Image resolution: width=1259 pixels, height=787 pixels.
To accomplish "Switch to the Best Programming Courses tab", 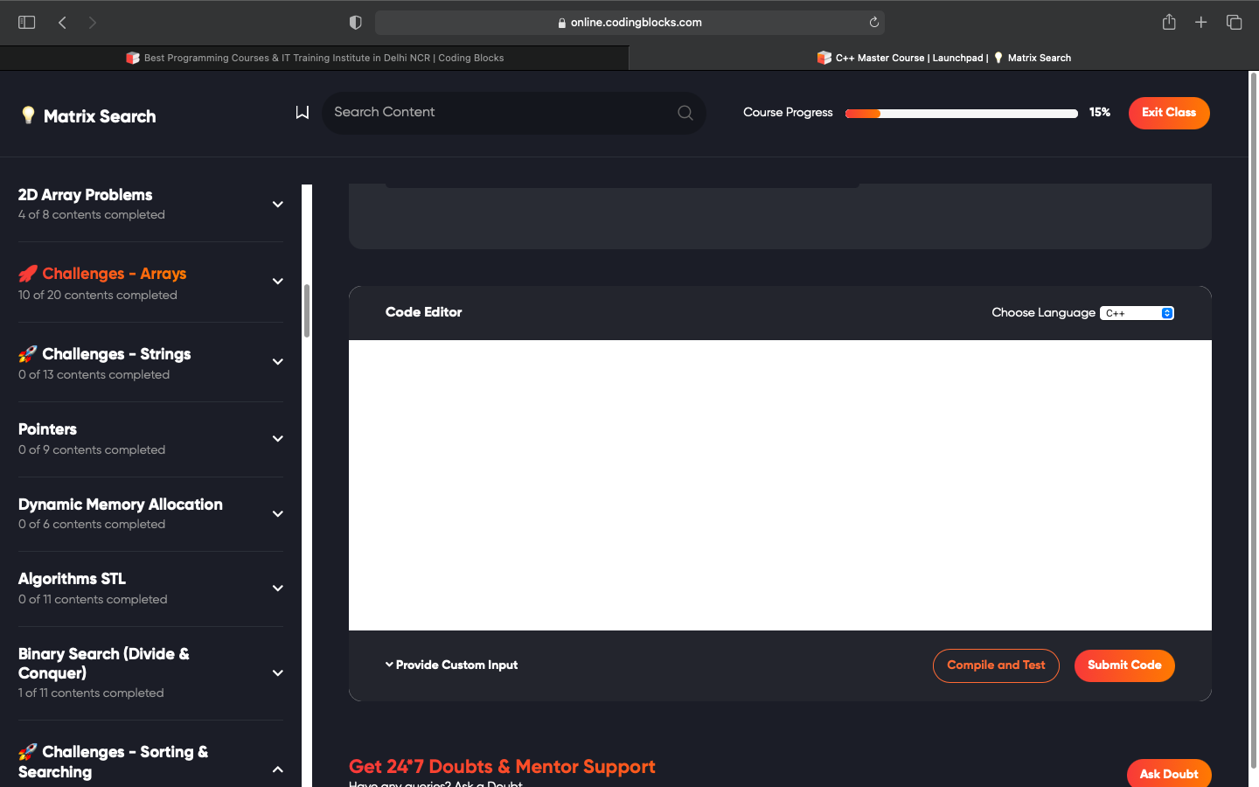I will click(x=315, y=58).
